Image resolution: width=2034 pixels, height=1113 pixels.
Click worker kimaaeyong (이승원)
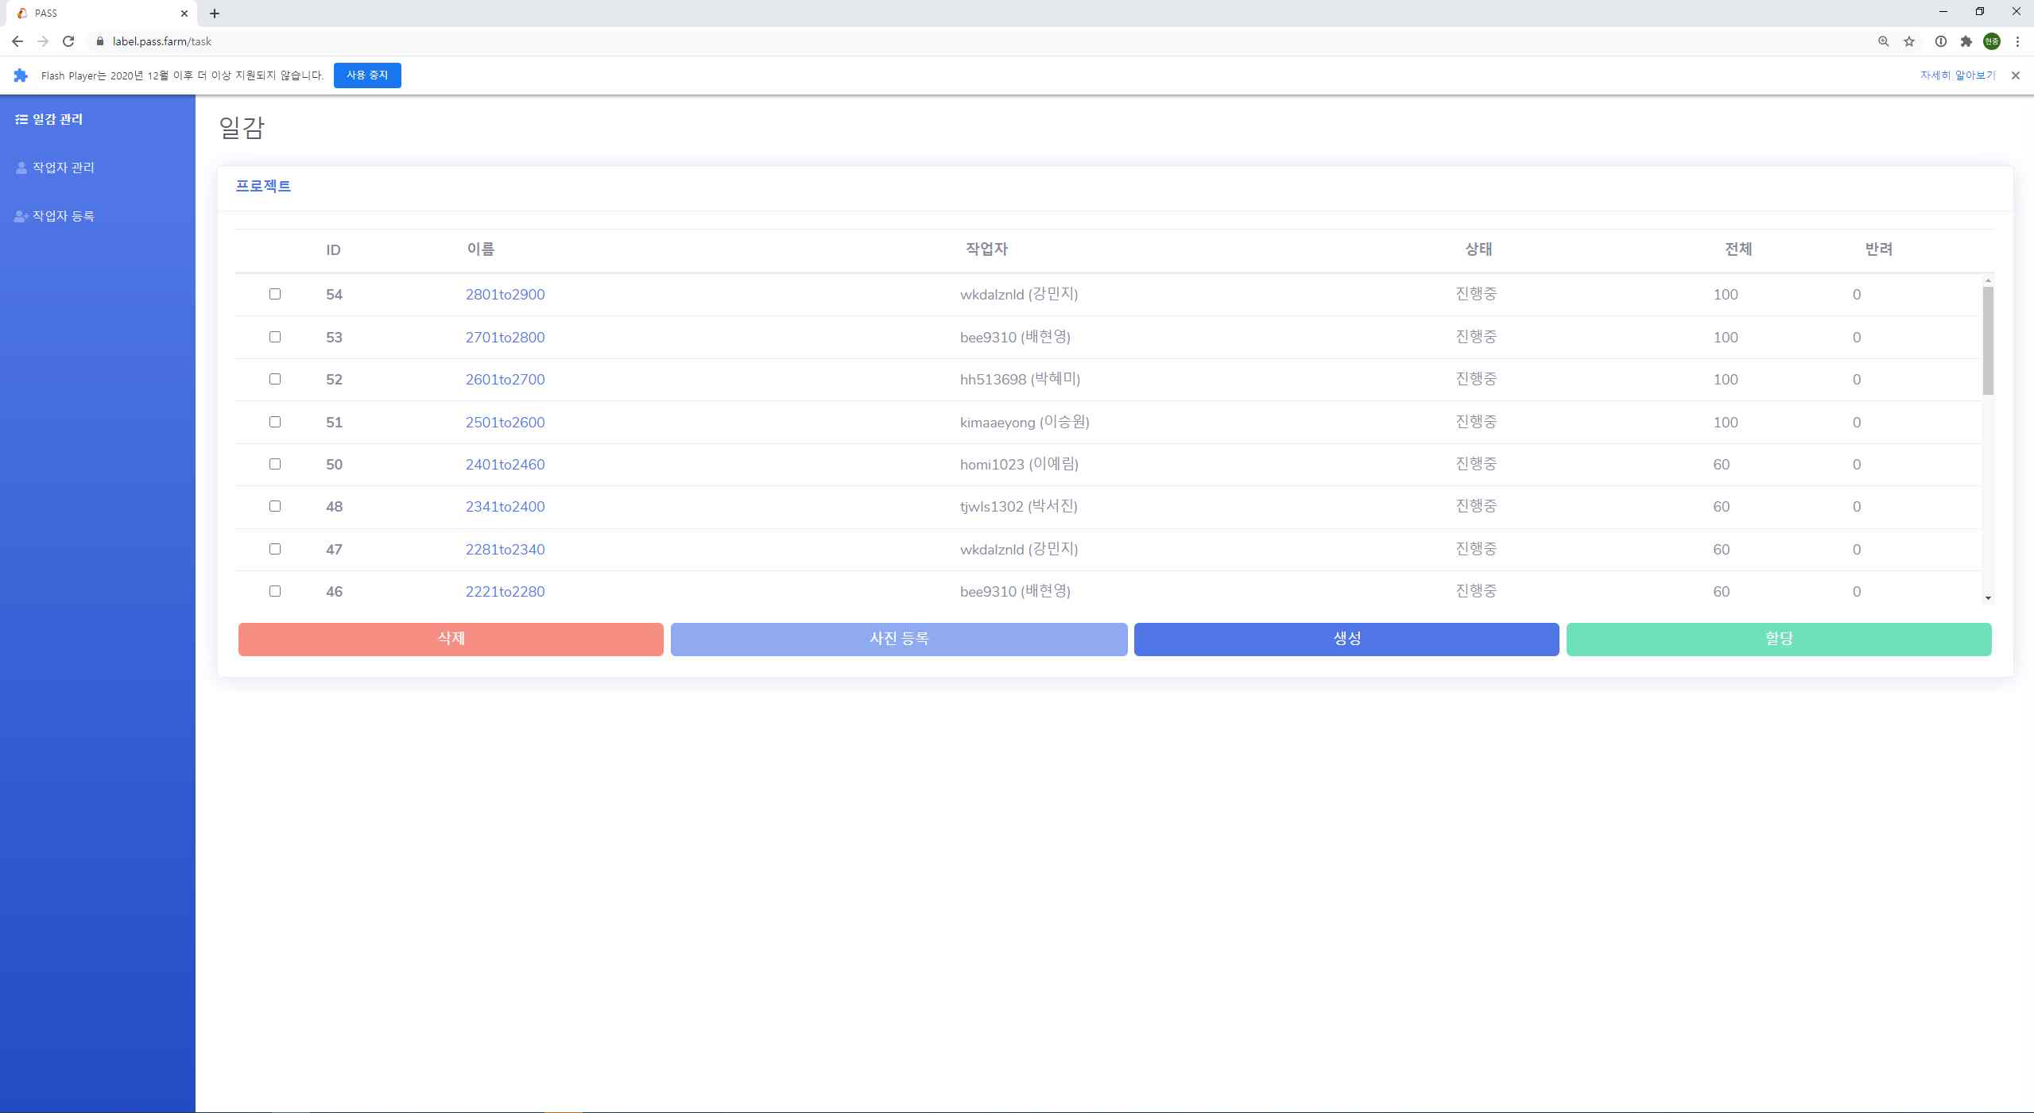(1025, 423)
